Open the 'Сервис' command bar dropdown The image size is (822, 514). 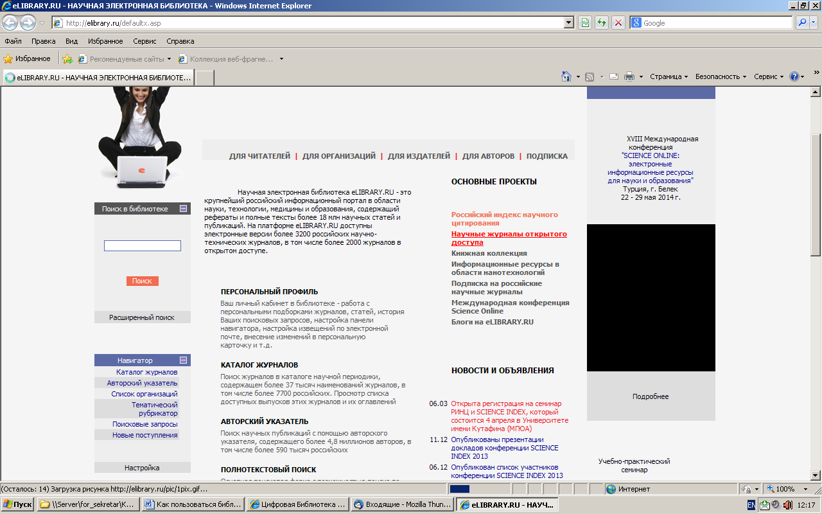769,76
